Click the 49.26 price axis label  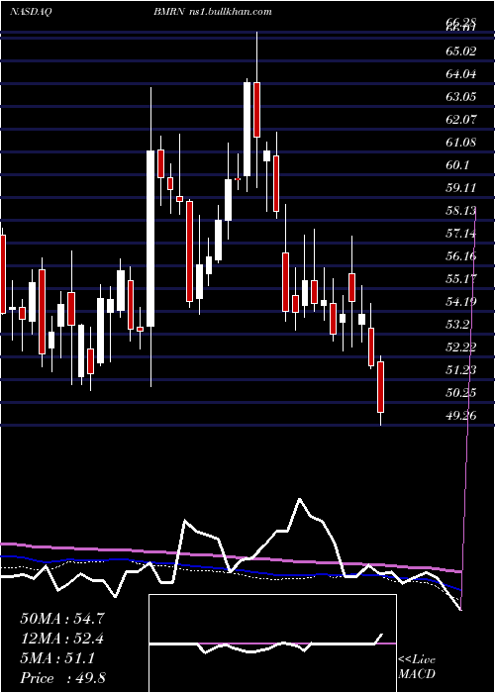tap(460, 416)
